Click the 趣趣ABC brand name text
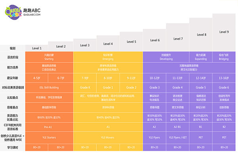Viewport: 238px width, 159px height. click(32, 8)
